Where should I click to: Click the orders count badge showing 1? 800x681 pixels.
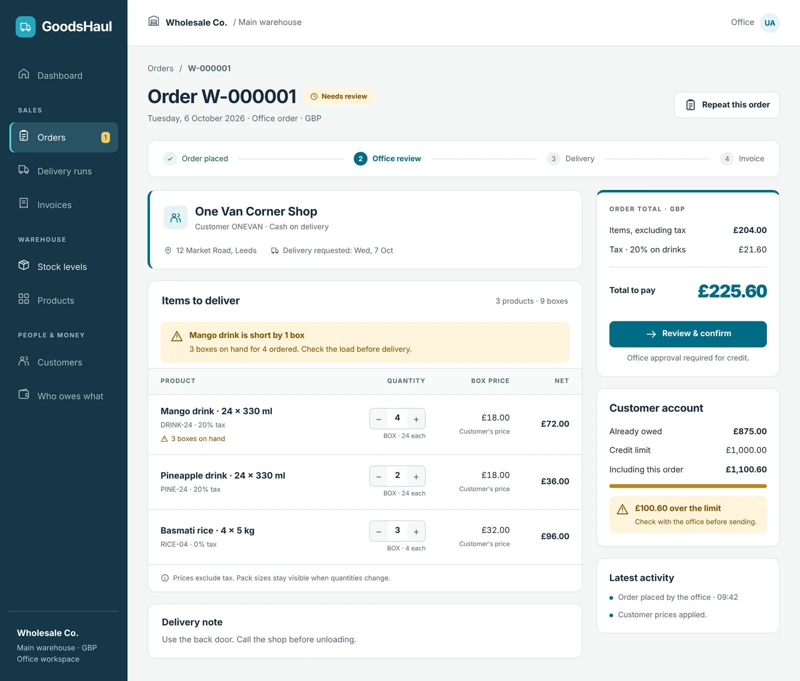(x=105, y=137)
